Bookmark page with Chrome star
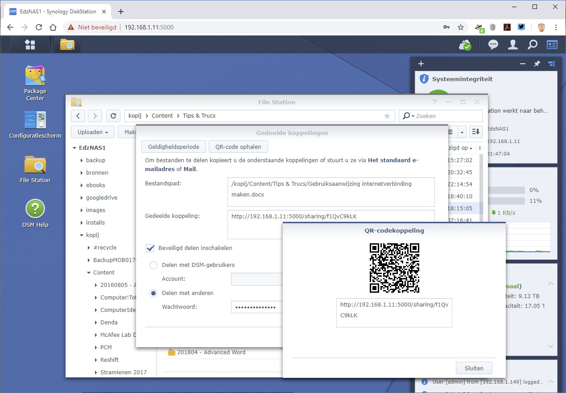The image size is (566, 393). click(x=461, y=27)
